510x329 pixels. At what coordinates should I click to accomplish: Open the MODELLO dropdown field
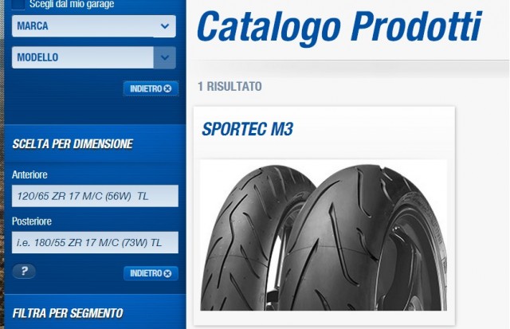click(94, 57)
